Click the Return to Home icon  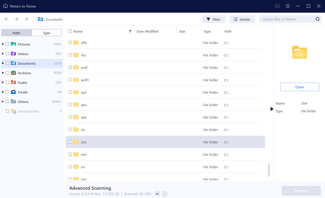point(5,6)
